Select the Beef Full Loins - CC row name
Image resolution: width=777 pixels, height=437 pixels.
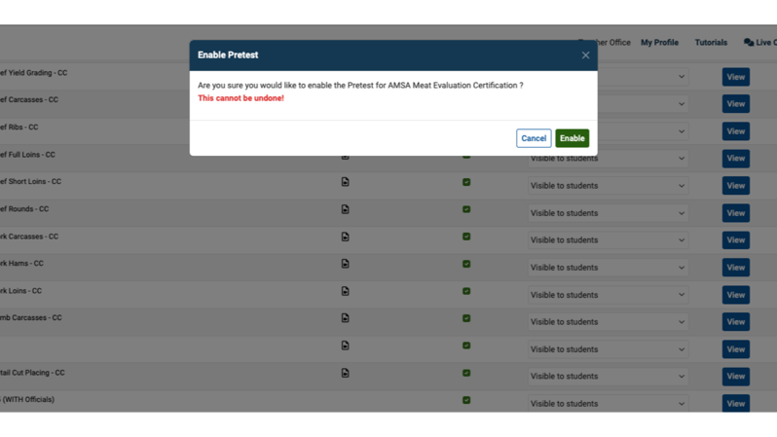coord(27,155)
